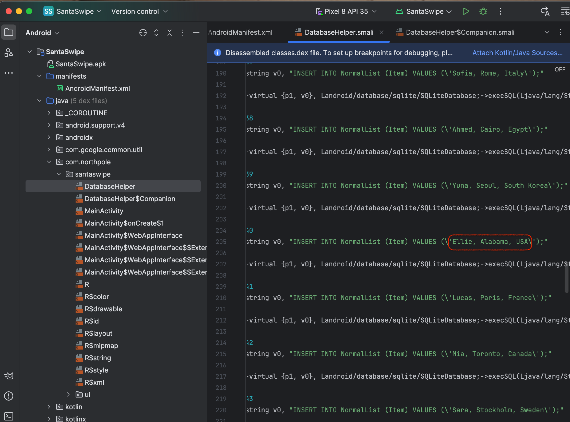
Task: Click the 'Ahmed, Cairo, Egypt' insert string
Action: [418, 129]
